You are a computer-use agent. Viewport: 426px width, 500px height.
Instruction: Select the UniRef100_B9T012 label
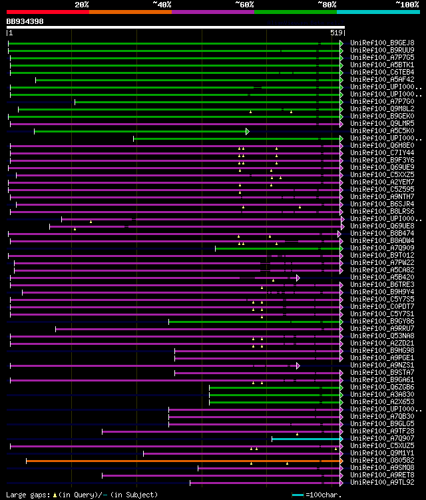pyautogui.click(x=382, y=256)
